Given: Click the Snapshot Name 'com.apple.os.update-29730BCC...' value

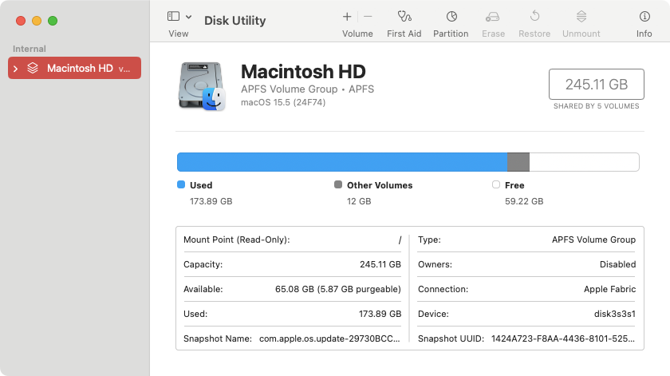Looking at the screenshot, I should click(x=329, y=338).
